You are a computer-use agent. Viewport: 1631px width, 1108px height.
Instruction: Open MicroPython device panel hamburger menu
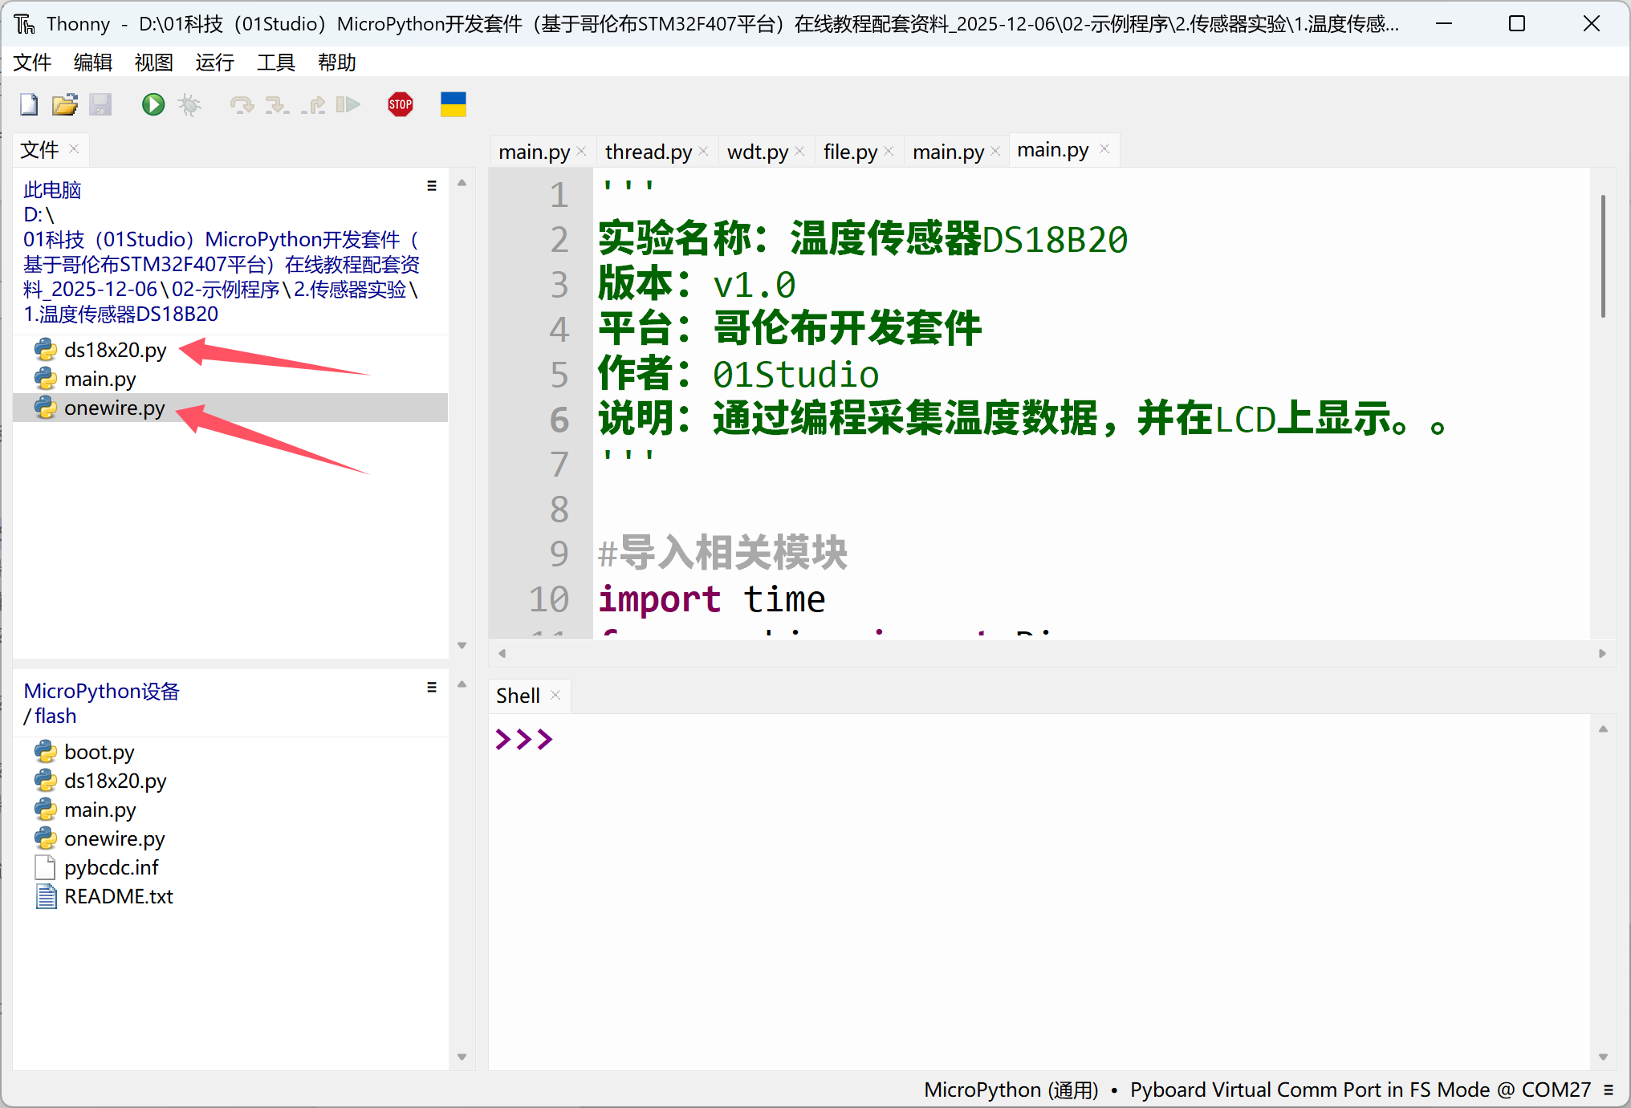click(432, 688)
